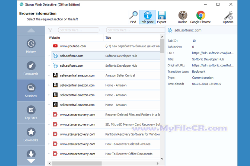Select Recover Deleted Files and Folders row
This screenshot has width=250, height=166.
[105, 114]
